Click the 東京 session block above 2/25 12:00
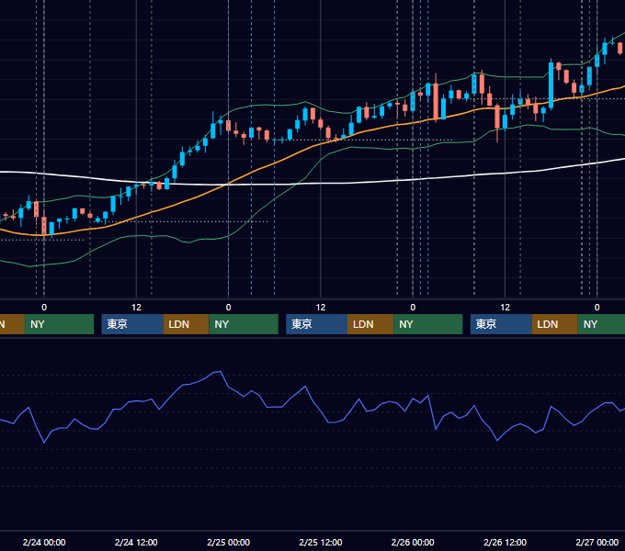Screen dimensions: 625x551 click(x=317, y=324)
